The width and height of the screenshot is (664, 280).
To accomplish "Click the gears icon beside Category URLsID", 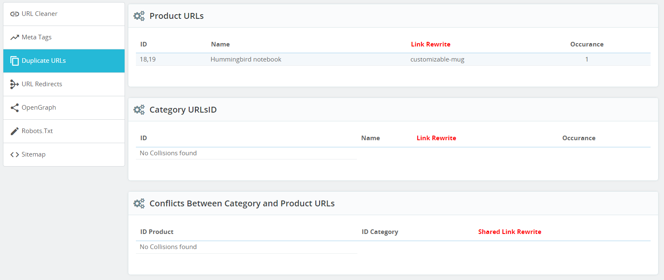I will (139, 110).
